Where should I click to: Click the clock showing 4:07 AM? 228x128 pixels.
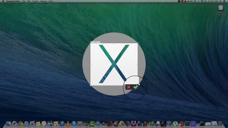click(213, 1)
